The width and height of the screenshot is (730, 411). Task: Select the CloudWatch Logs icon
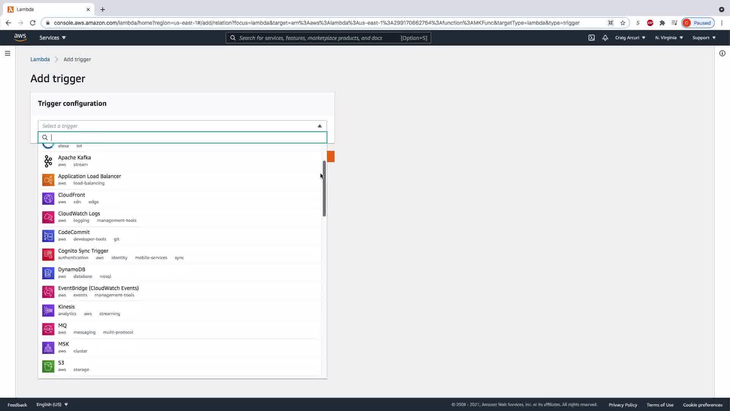(x=48, y=217)
